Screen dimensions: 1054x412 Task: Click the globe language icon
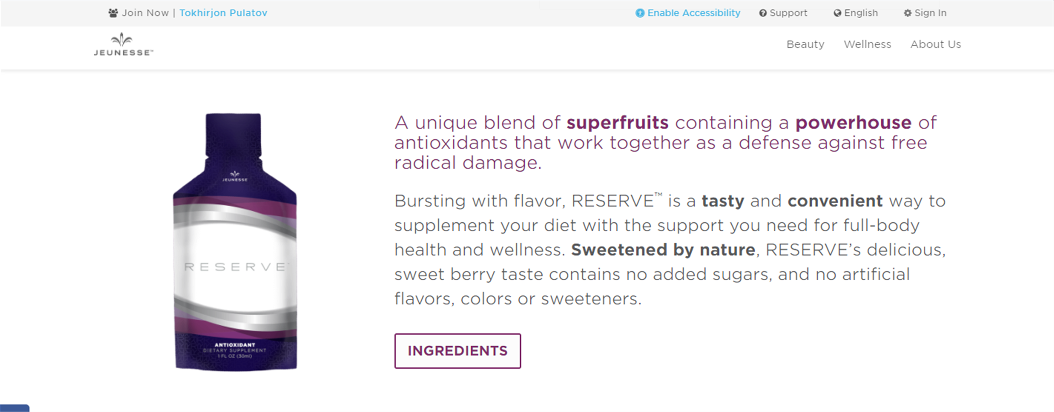[x=837, y=13]
